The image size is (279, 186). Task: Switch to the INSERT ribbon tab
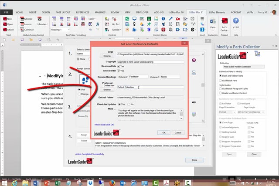point(32,12)
